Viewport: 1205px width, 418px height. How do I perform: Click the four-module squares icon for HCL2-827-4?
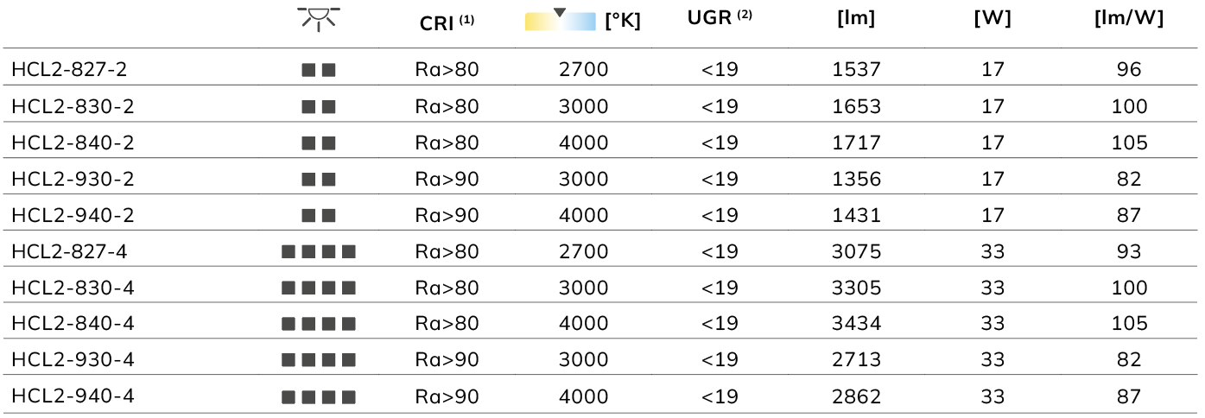318,252
